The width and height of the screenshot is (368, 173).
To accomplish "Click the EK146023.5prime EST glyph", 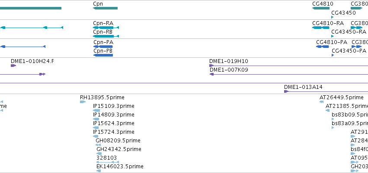I will [x=99, y=171].
